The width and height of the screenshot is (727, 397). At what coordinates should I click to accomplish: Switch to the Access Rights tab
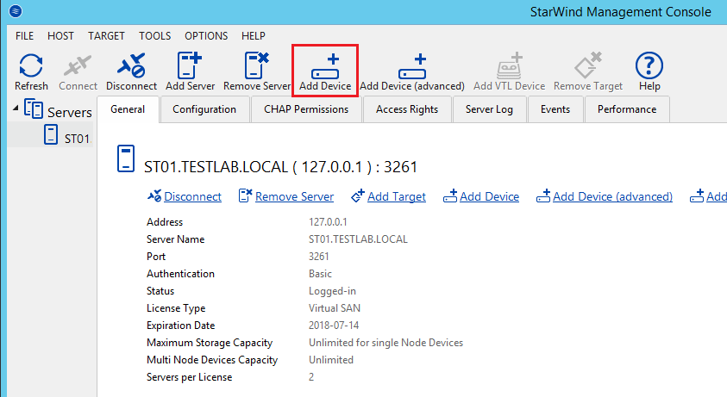[406, 109]
